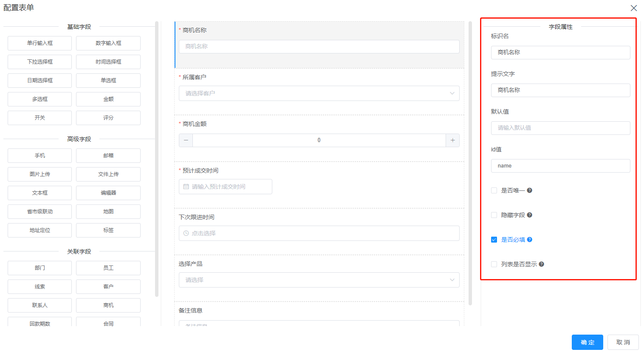Check the 隐藏字段 checkbox
Viewport: 644px width, 352px height.
tap(494, 215)
